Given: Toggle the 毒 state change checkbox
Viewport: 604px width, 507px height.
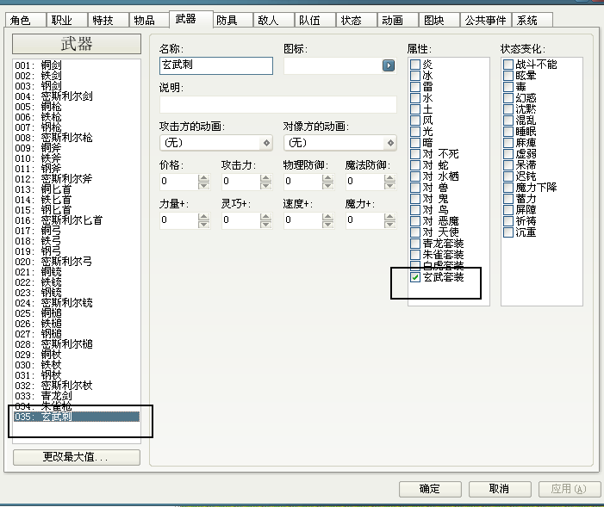Looking at the screenshot, I should click(x=508, y=87).
